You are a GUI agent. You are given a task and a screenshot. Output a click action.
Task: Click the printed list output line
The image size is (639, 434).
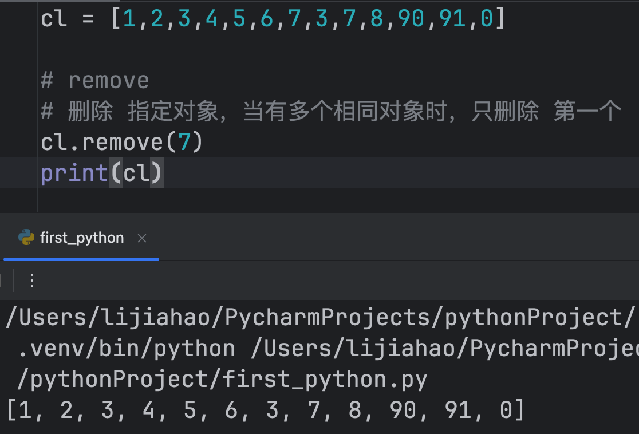point(266,410)
